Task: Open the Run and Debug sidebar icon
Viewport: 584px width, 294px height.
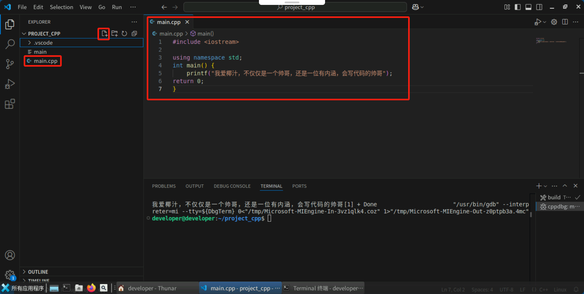Action: [x=10, y=84]
